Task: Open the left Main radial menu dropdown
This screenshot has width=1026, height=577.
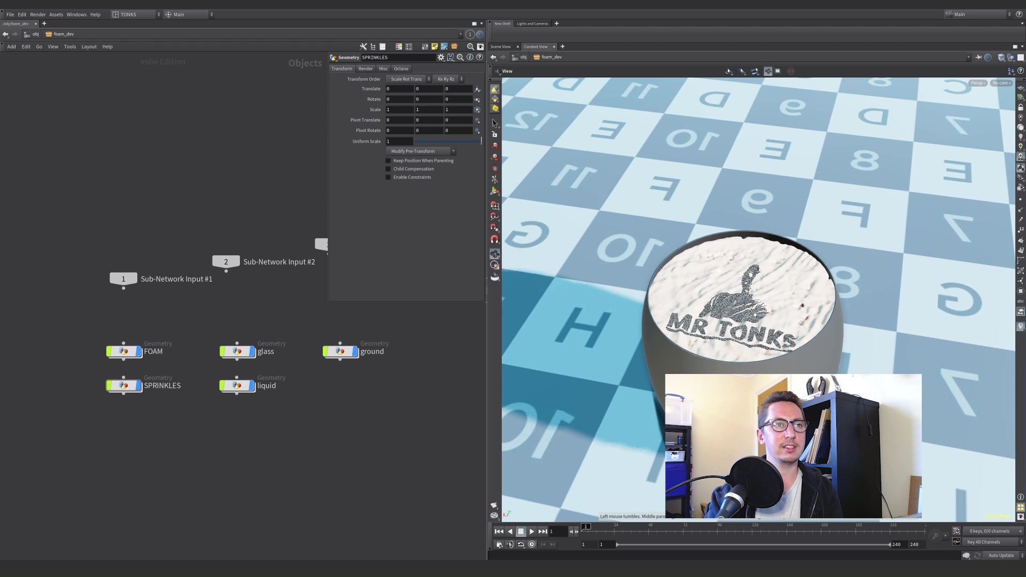Action: click(x=189, y=14)
